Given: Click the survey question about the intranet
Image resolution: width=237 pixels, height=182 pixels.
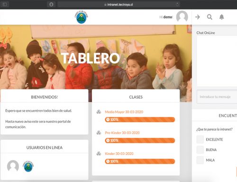Looking at the screenshot, I should tap(214, 129).
